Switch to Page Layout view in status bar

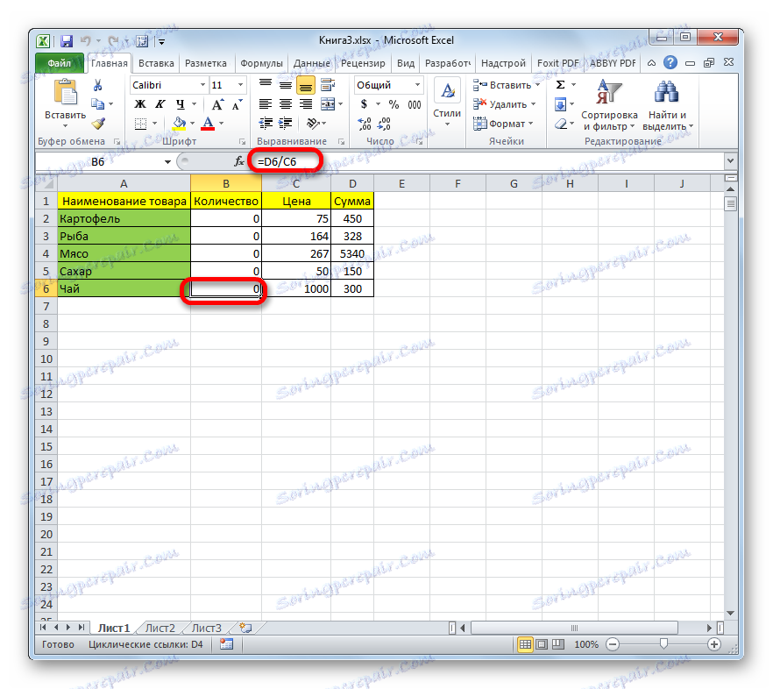[542, 644]
